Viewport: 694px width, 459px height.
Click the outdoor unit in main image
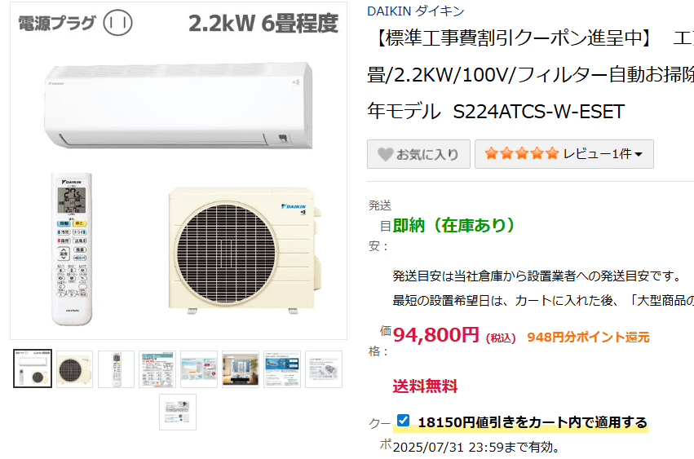coord(244,250)
